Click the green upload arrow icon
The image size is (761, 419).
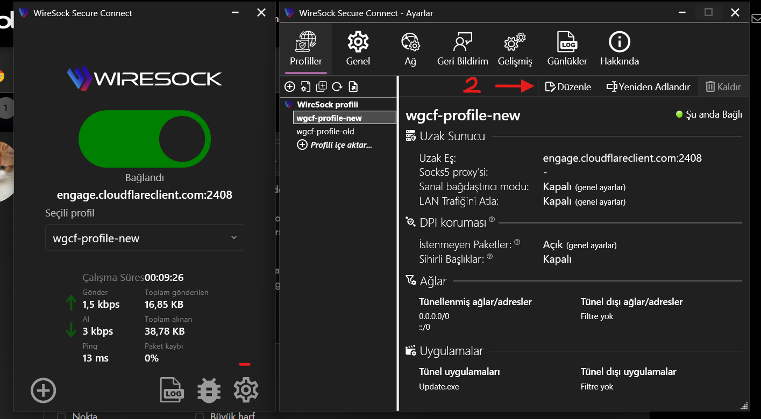pyautogui.click(x=70, y=303)
